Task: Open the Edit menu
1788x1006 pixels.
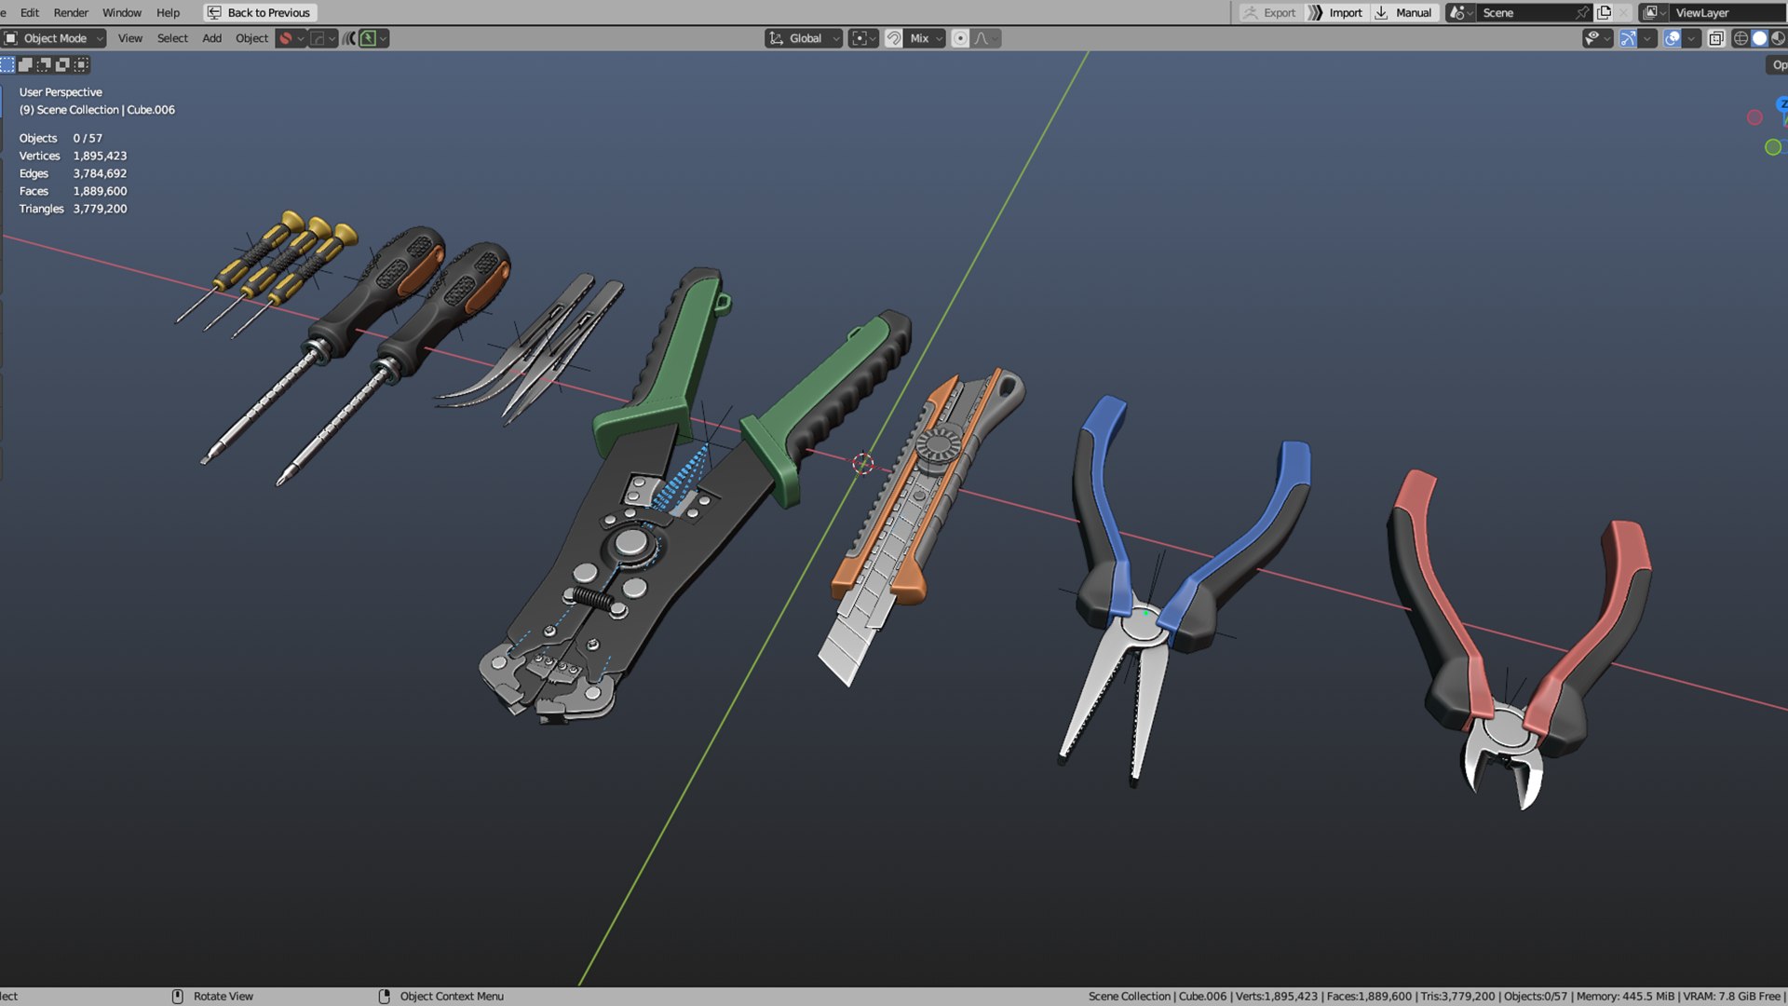Action: click(x=30, y=12)
